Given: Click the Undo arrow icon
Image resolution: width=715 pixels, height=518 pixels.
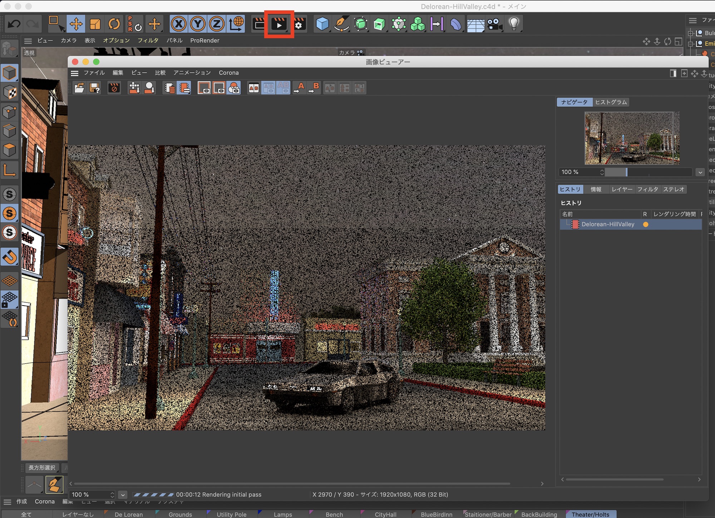Looking at the screenshot, I should [14, 24].
